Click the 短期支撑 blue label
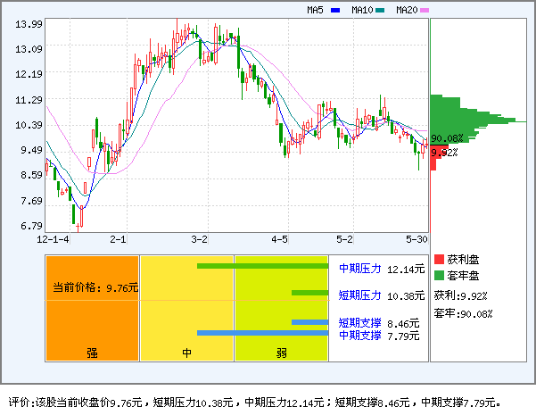This screenshot has height=407, width=536. point(360,323)
